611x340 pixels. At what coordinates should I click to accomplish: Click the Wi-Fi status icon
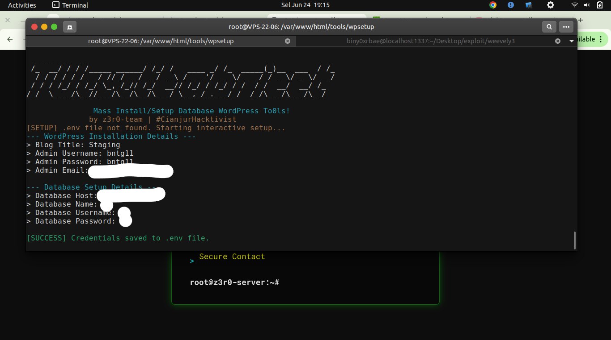click(575, 5)
